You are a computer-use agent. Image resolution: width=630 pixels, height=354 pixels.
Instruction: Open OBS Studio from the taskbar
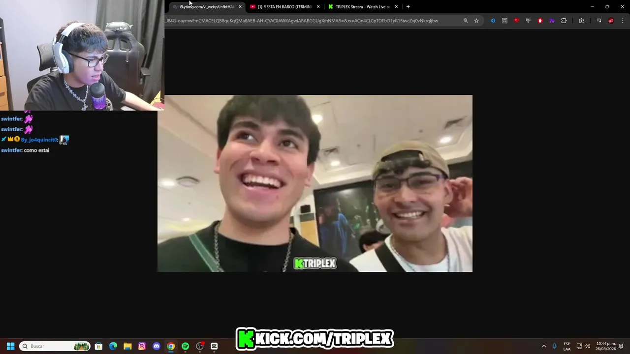coord(200,346)
